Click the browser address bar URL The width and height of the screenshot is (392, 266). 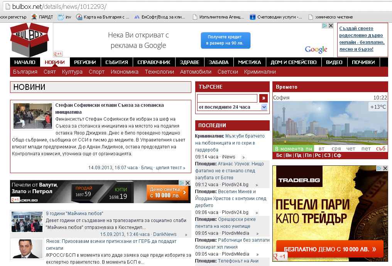(x=59, y=7)
